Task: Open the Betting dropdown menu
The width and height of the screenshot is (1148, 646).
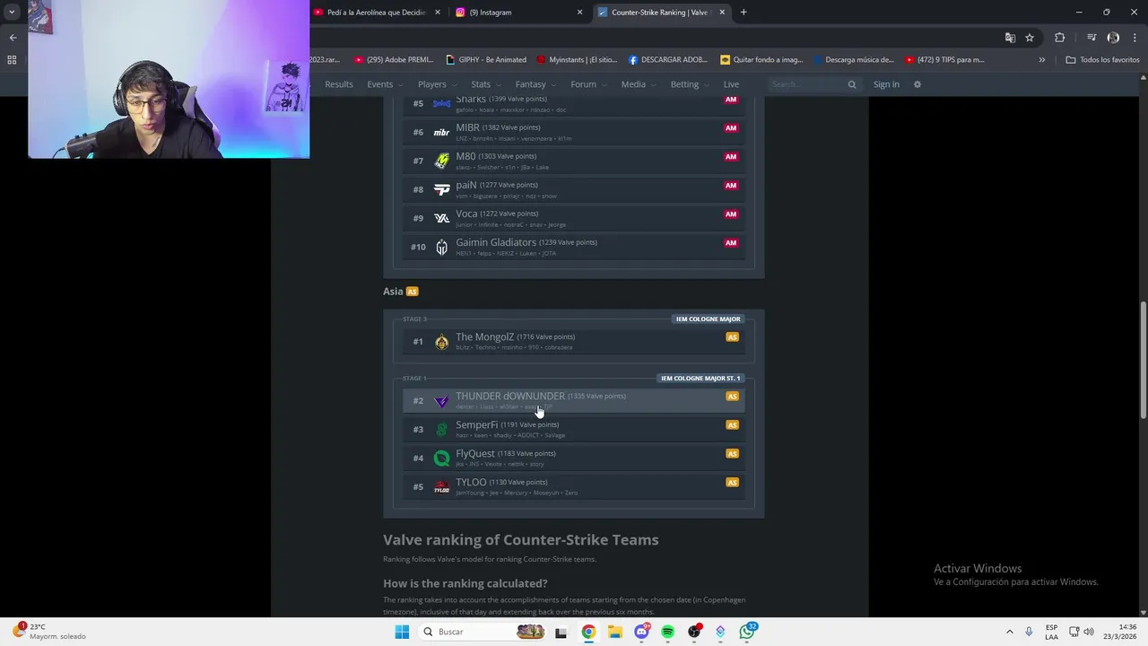Action: click(x=689, y=84)
